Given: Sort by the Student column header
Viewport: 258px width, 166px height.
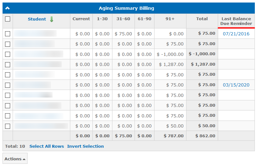Looking at the screenshot, I should 37,19.
